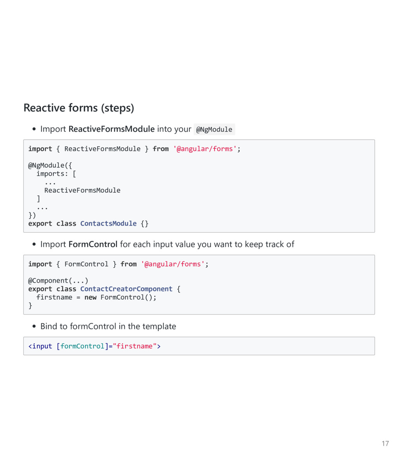Click the "Reactive forms (steps)" heading
Screen dimensions: 398x455
point(79,108)
